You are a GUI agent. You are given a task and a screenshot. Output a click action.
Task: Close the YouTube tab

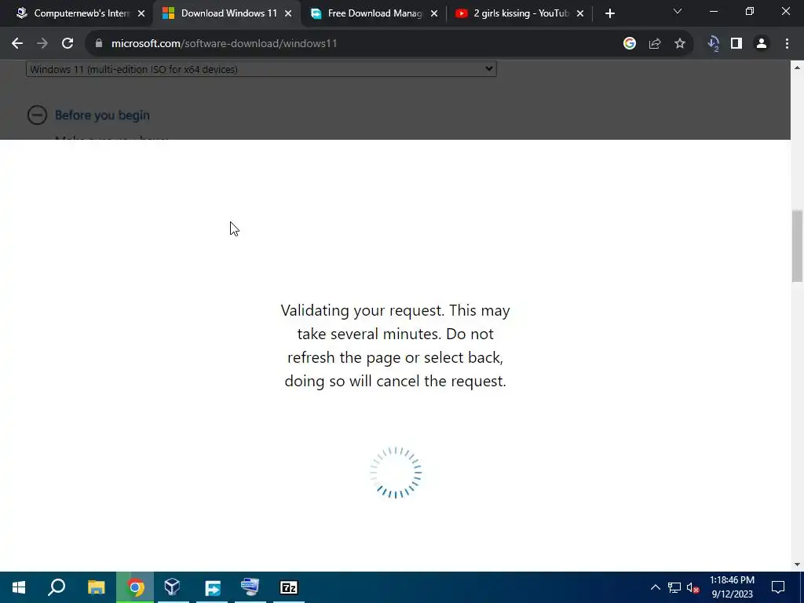[x=580, y=14]
